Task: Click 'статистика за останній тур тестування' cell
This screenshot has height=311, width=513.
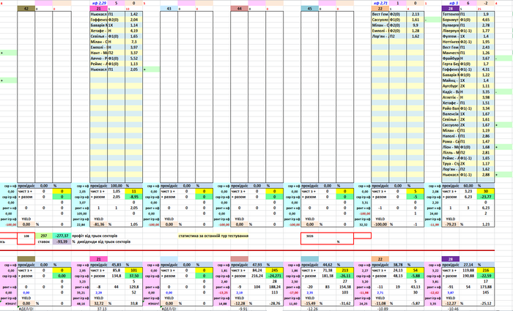Action: [213, 236]
